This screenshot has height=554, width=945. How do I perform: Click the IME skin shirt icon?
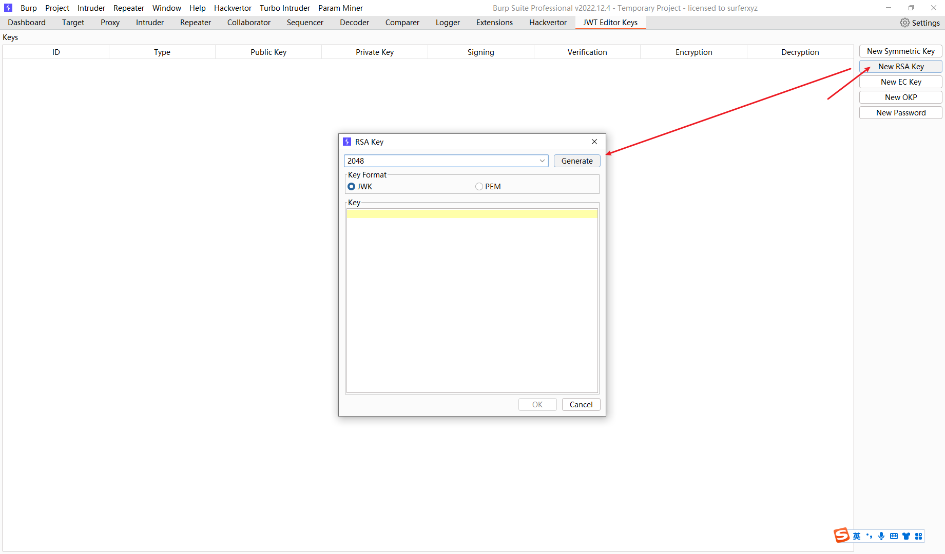tap(906, 536)
